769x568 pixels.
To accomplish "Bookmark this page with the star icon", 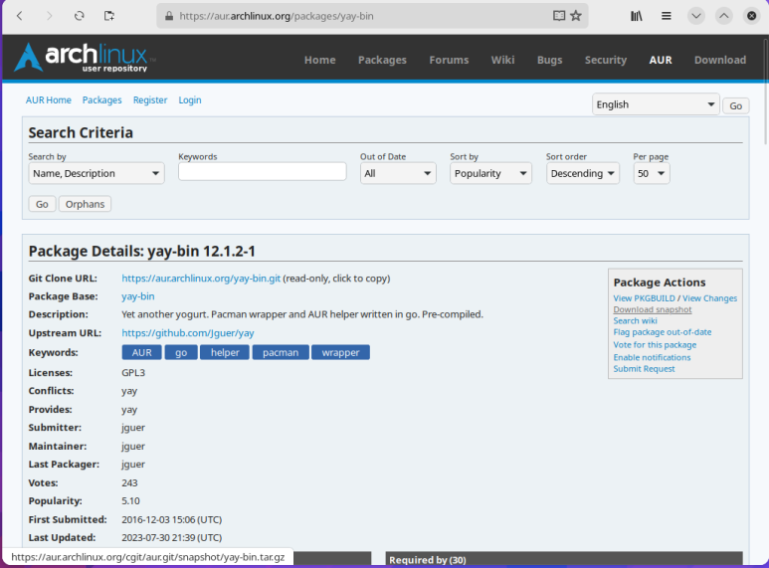I will click(576, 16).
